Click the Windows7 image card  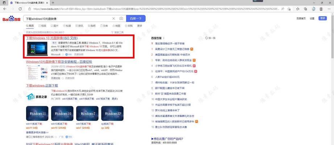(87, 113)
